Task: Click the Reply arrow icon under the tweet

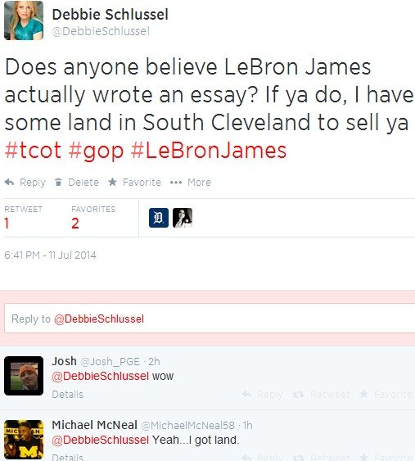Action: (x=9, y=183)
